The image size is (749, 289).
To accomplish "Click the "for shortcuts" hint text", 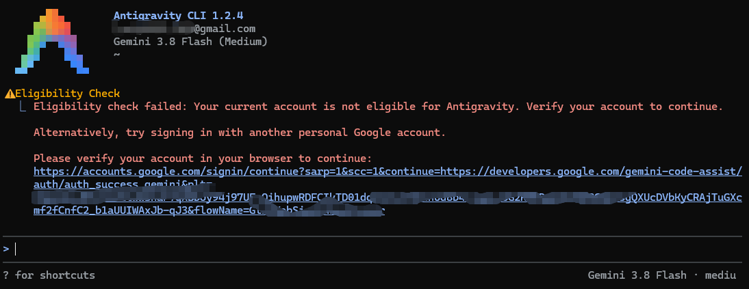I will coord(55,275).
